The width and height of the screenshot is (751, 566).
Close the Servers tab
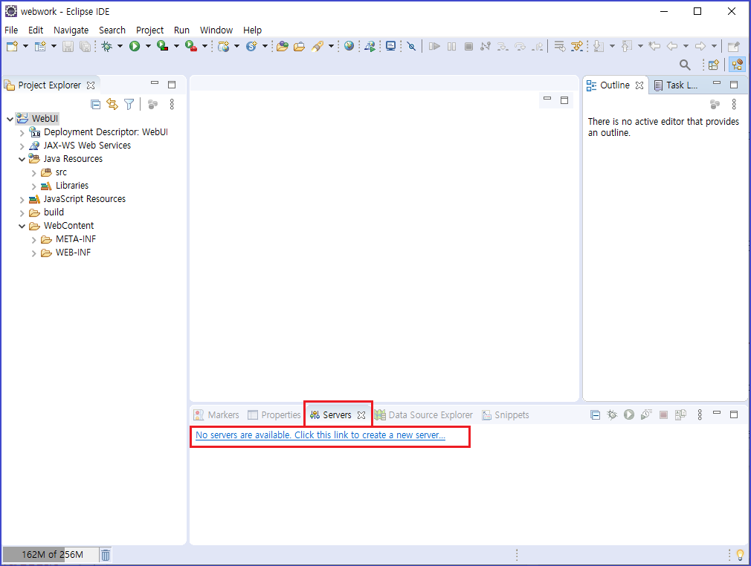[361, 415]
